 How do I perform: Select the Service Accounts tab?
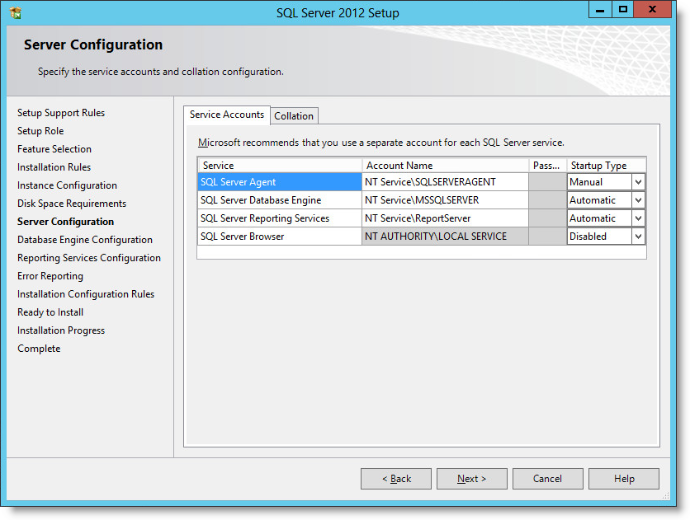(x=227, y=115)
